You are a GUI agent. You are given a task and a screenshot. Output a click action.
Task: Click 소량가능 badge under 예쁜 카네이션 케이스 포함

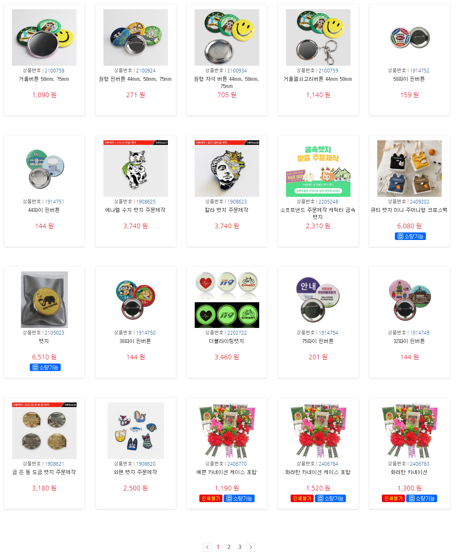(239, 498)
